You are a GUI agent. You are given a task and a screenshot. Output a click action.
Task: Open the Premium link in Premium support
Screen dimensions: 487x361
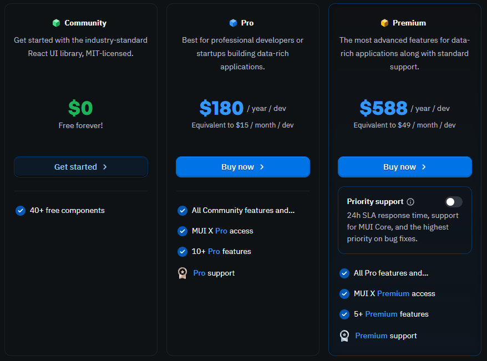[371, 336]
